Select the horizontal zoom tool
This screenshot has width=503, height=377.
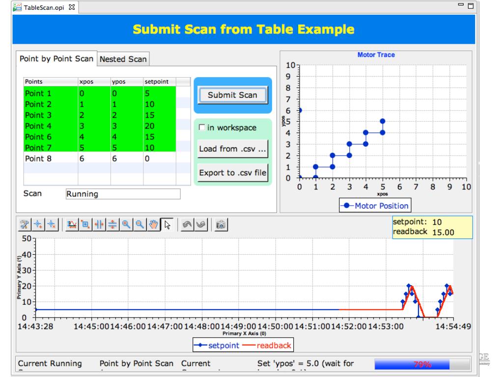[x=99, y=224]
